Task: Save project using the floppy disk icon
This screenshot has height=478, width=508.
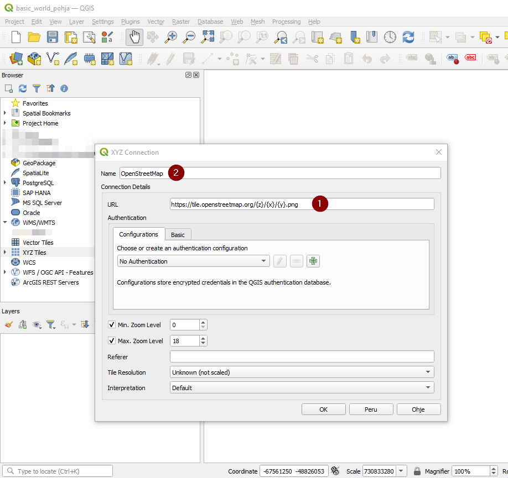Action: [x=52, y=37]
